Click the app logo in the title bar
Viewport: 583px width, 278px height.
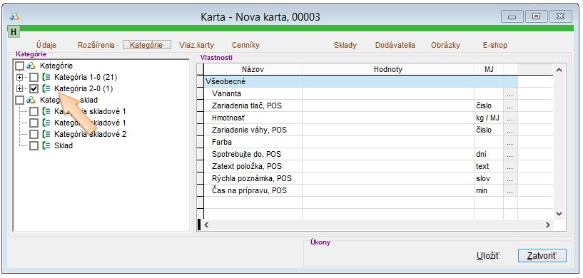[14, 16]
